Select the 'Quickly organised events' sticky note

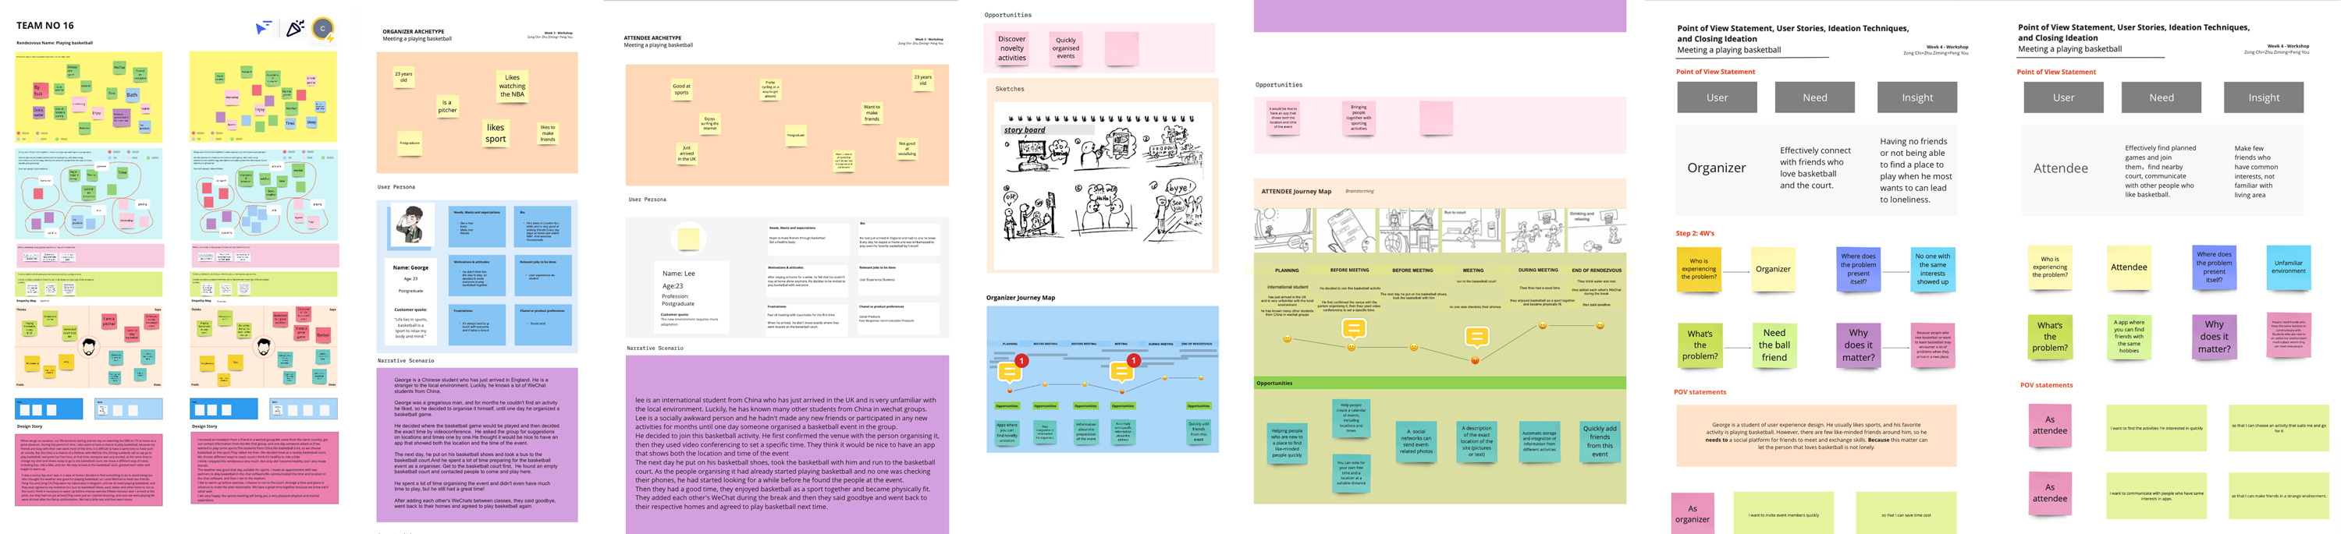pos(1065,48)
